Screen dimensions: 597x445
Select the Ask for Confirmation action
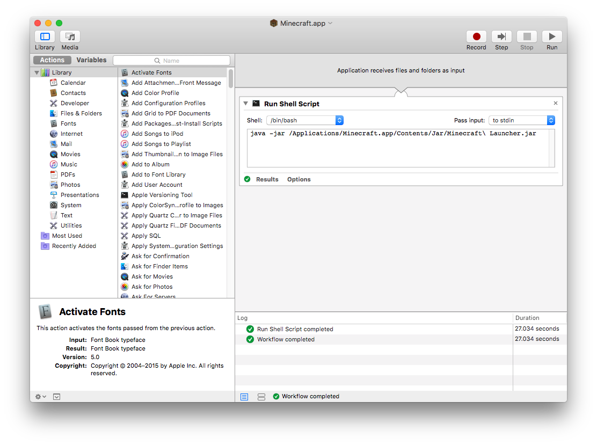click(173, 256)
